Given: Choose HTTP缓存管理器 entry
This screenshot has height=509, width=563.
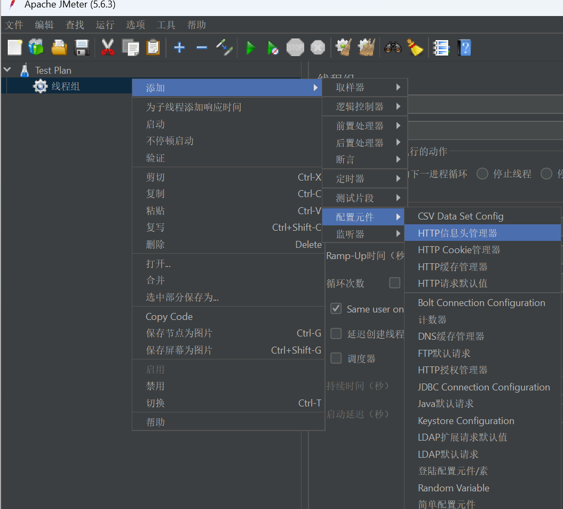Looking at the screenshot, I should click(x=482, y=267).
